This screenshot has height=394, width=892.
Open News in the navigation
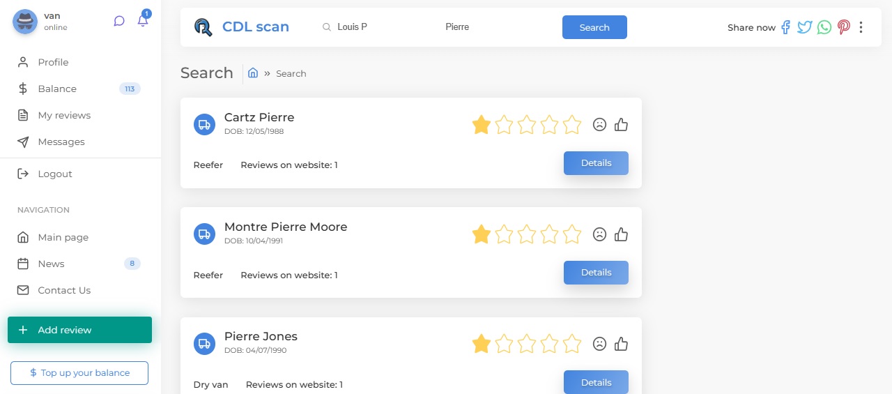[51, 264]
